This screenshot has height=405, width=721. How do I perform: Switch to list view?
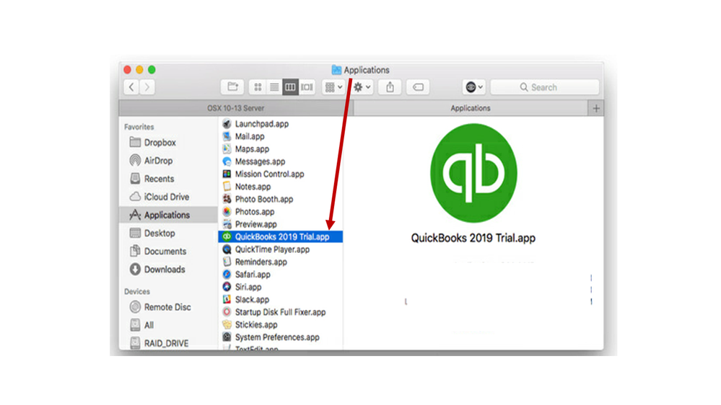pyautogui.click(x=274, y=86)
